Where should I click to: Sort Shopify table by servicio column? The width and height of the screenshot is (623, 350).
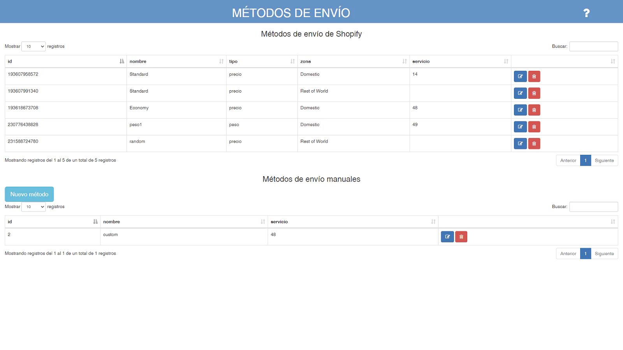coord(460,61)
